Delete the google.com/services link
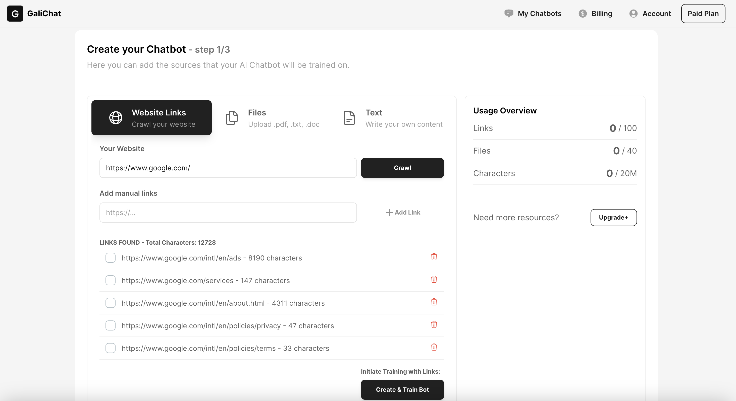736x401 pixels. (434, 279)
